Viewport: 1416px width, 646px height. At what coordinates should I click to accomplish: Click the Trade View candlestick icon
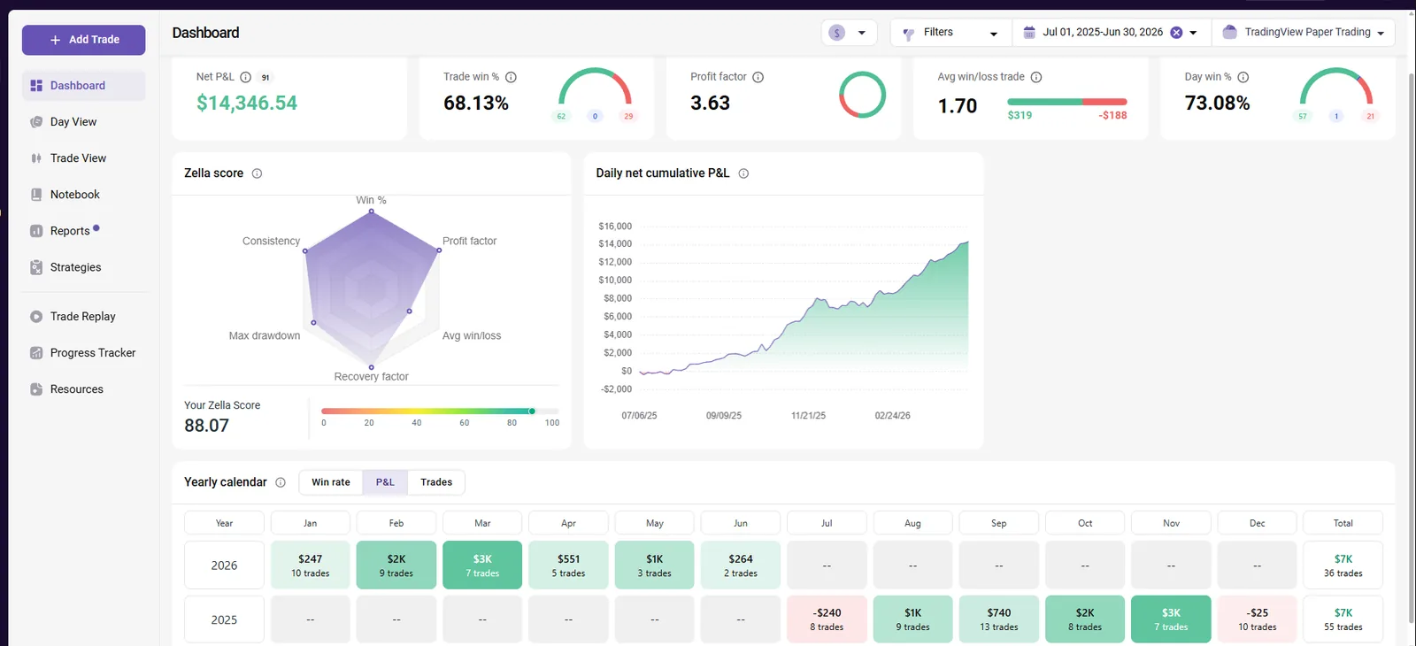tap(36, 158)
